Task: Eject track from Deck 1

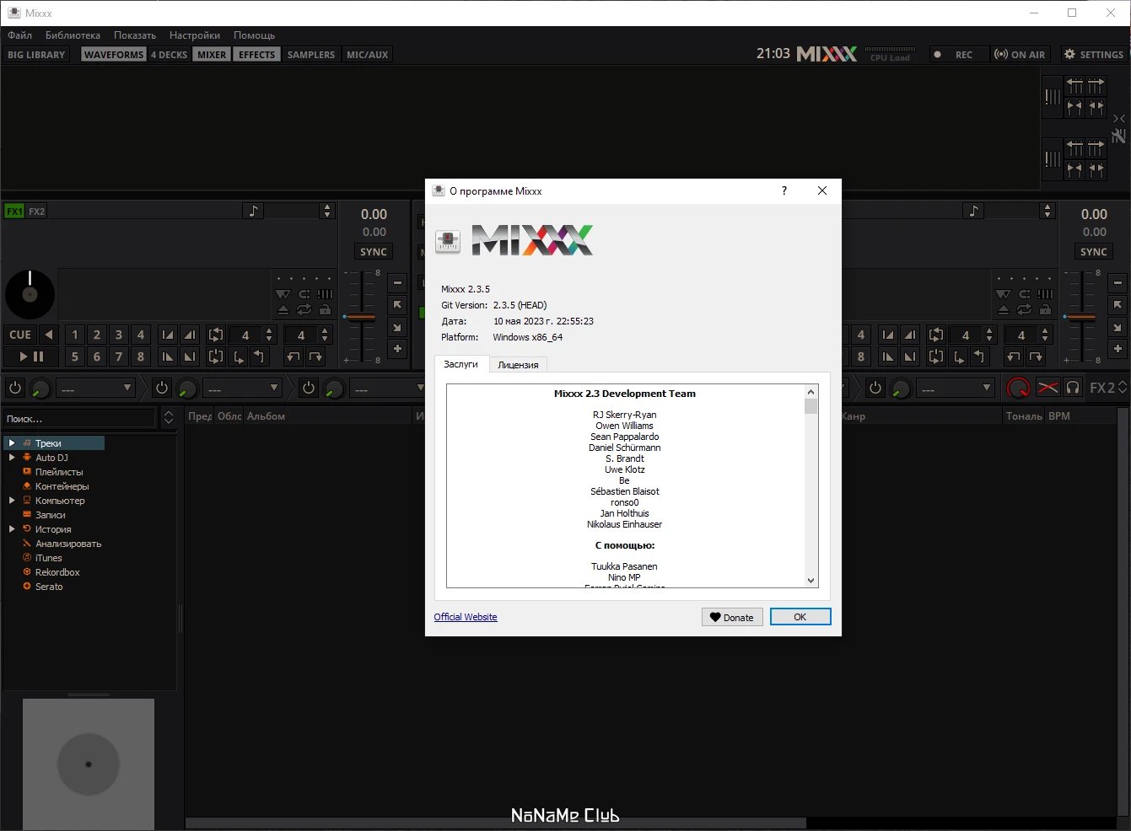Action: (x=283, y=309)
